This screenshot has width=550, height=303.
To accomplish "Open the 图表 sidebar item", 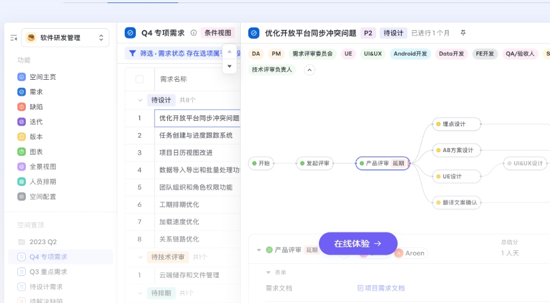I will [x=36, y=151].
